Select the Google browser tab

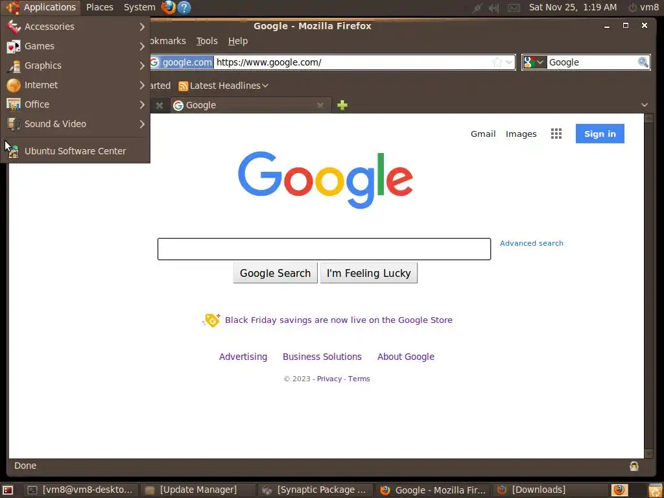pyautogui.click(x=250, y=105)
